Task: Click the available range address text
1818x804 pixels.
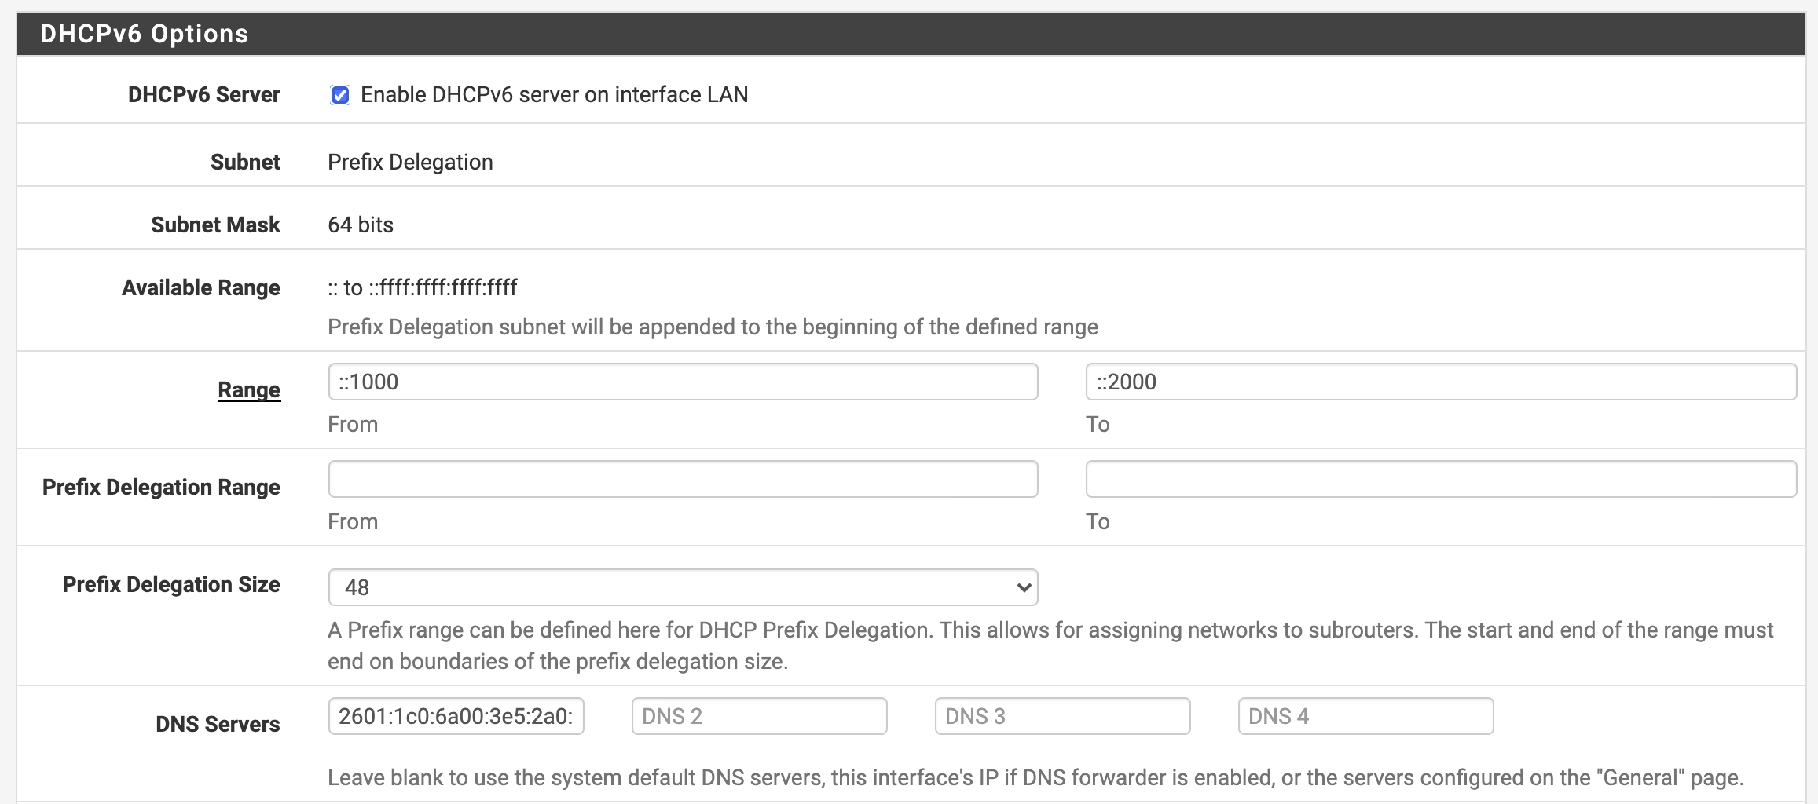Action: (x=423, y=287)
